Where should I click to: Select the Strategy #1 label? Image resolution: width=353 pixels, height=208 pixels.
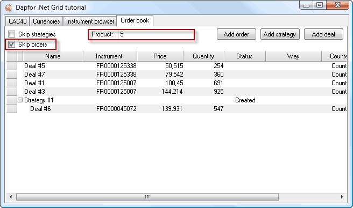(x=39, y=100)
